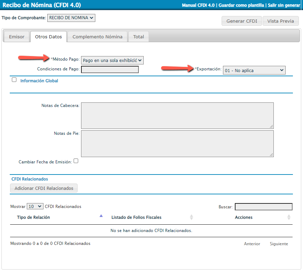The height and width of the screenshot is (271, 303).
Task: Change Mostrar entries count dropdown
Action: [35, 206]
